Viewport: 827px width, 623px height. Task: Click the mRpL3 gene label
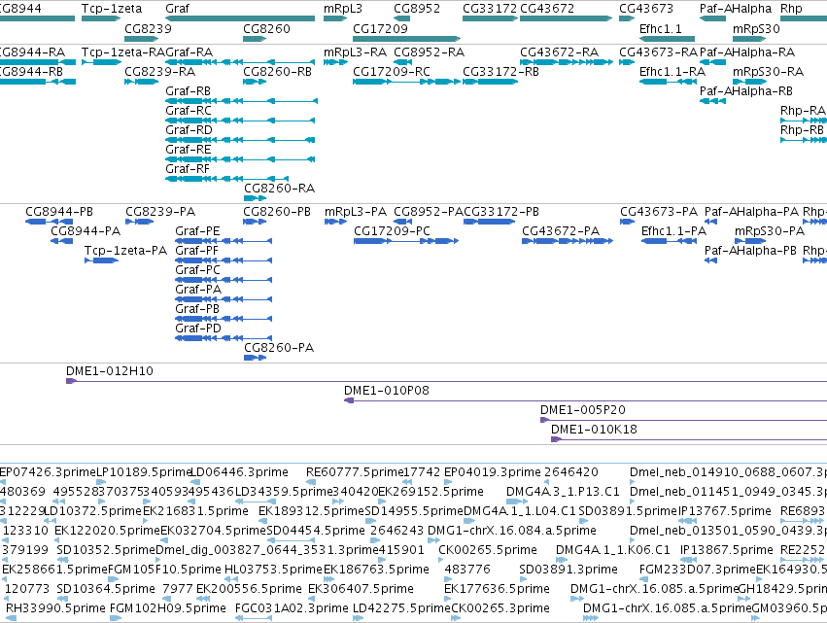pyautogui.click(x=343, y=9)
